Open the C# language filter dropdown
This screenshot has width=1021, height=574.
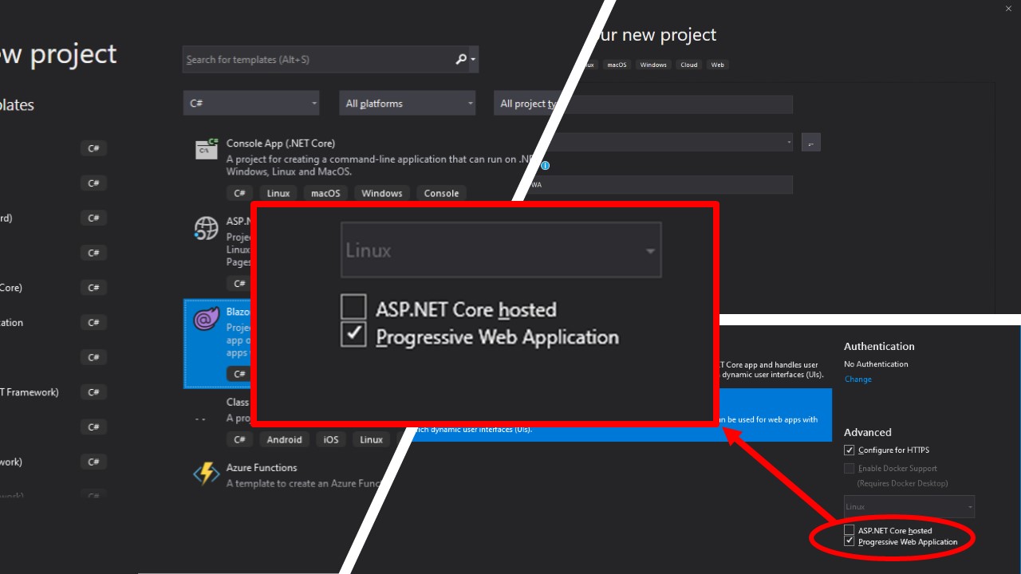pyautogui.click(x=251, y=104)
